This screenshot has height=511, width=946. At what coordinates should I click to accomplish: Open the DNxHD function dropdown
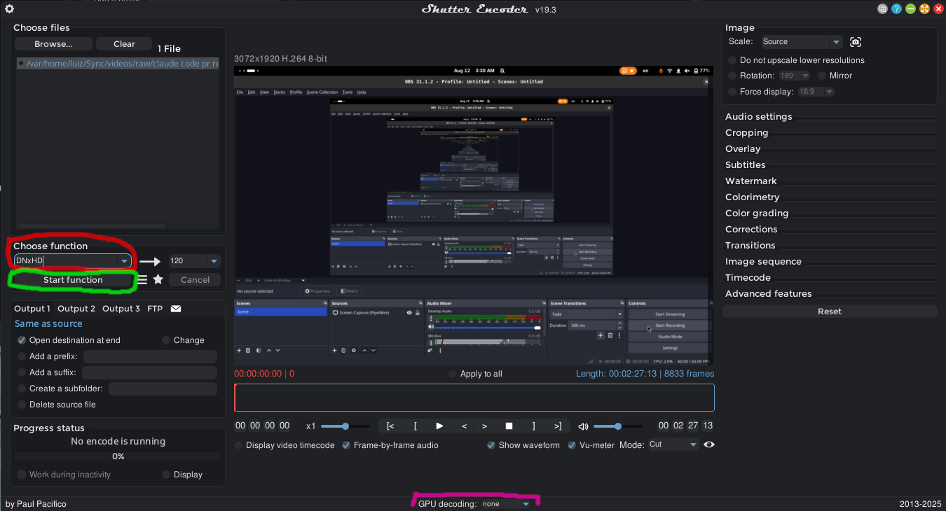tap(73, 261)
